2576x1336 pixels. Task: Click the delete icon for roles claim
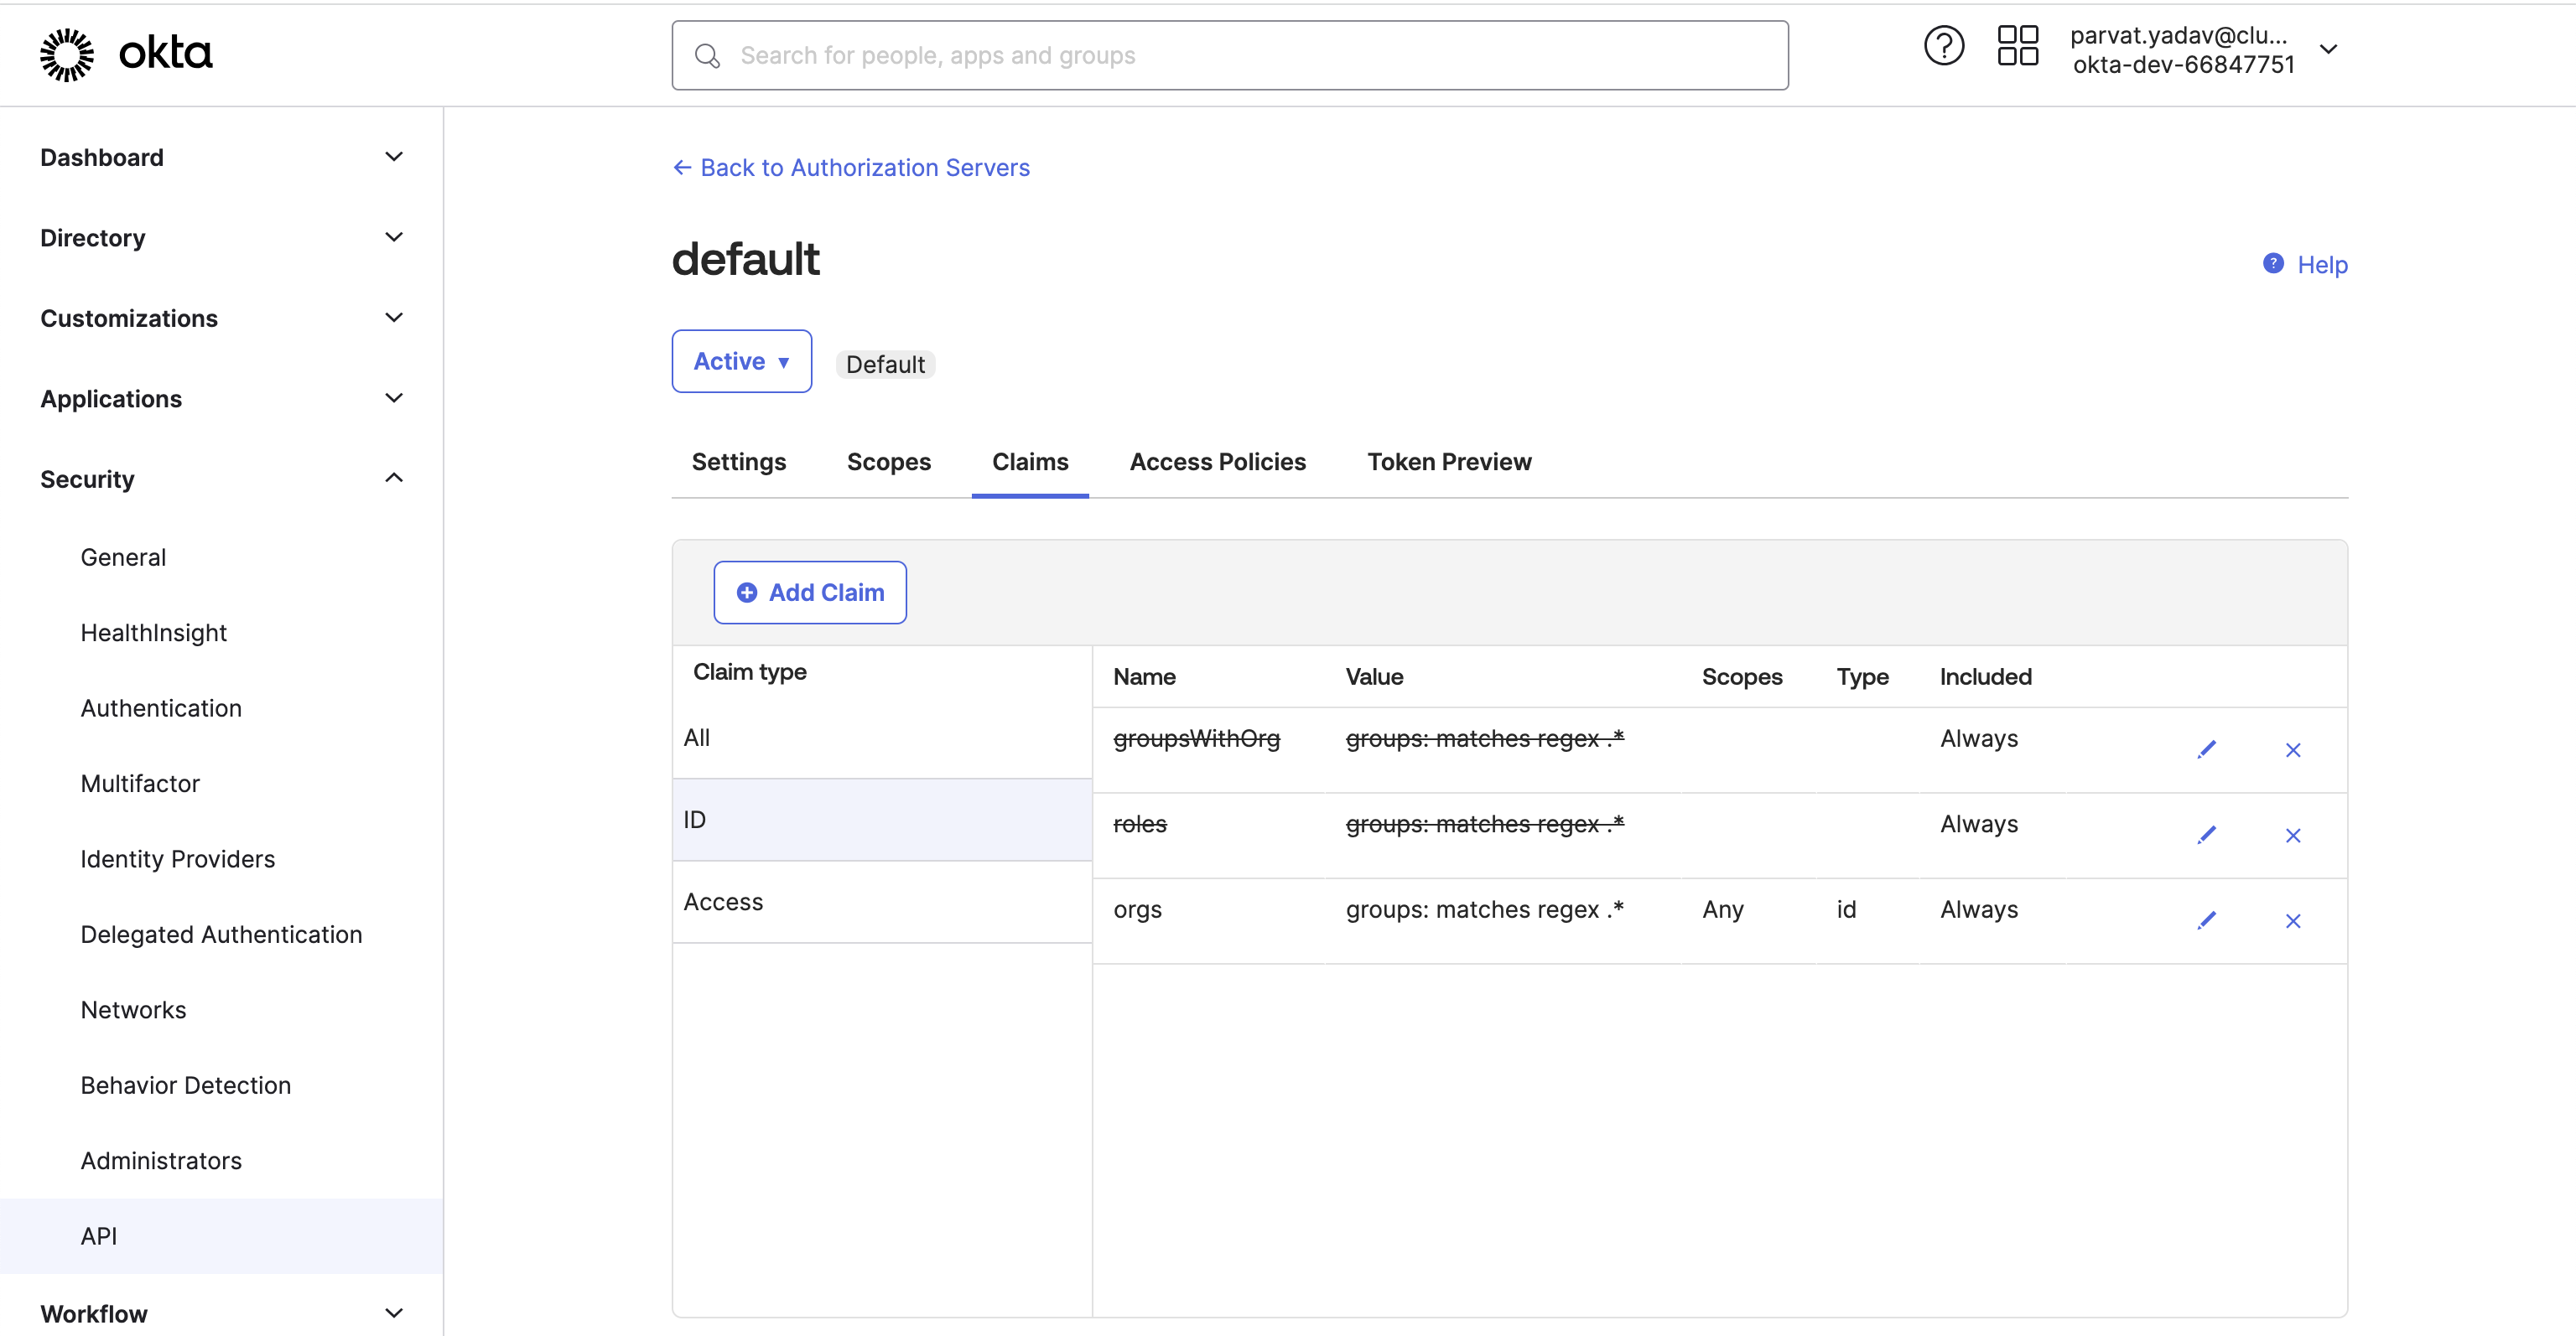click(x=2293, y=836)
